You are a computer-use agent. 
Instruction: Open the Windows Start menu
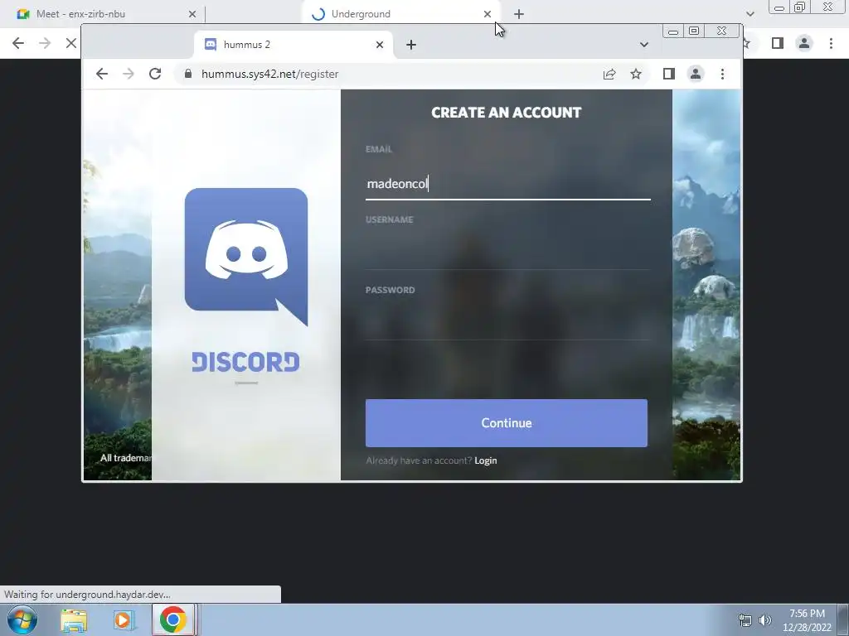pyautogui.click(x=22, y=619)
